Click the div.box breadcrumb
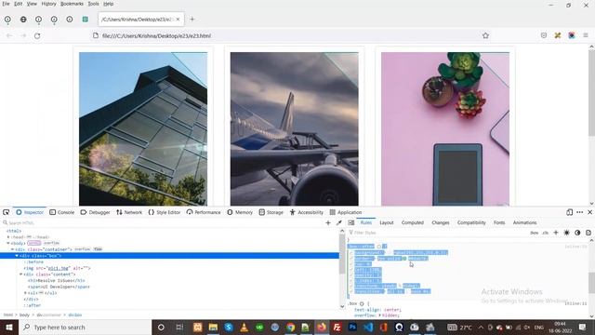Screen dimensions: 595x335 (74, 315)
